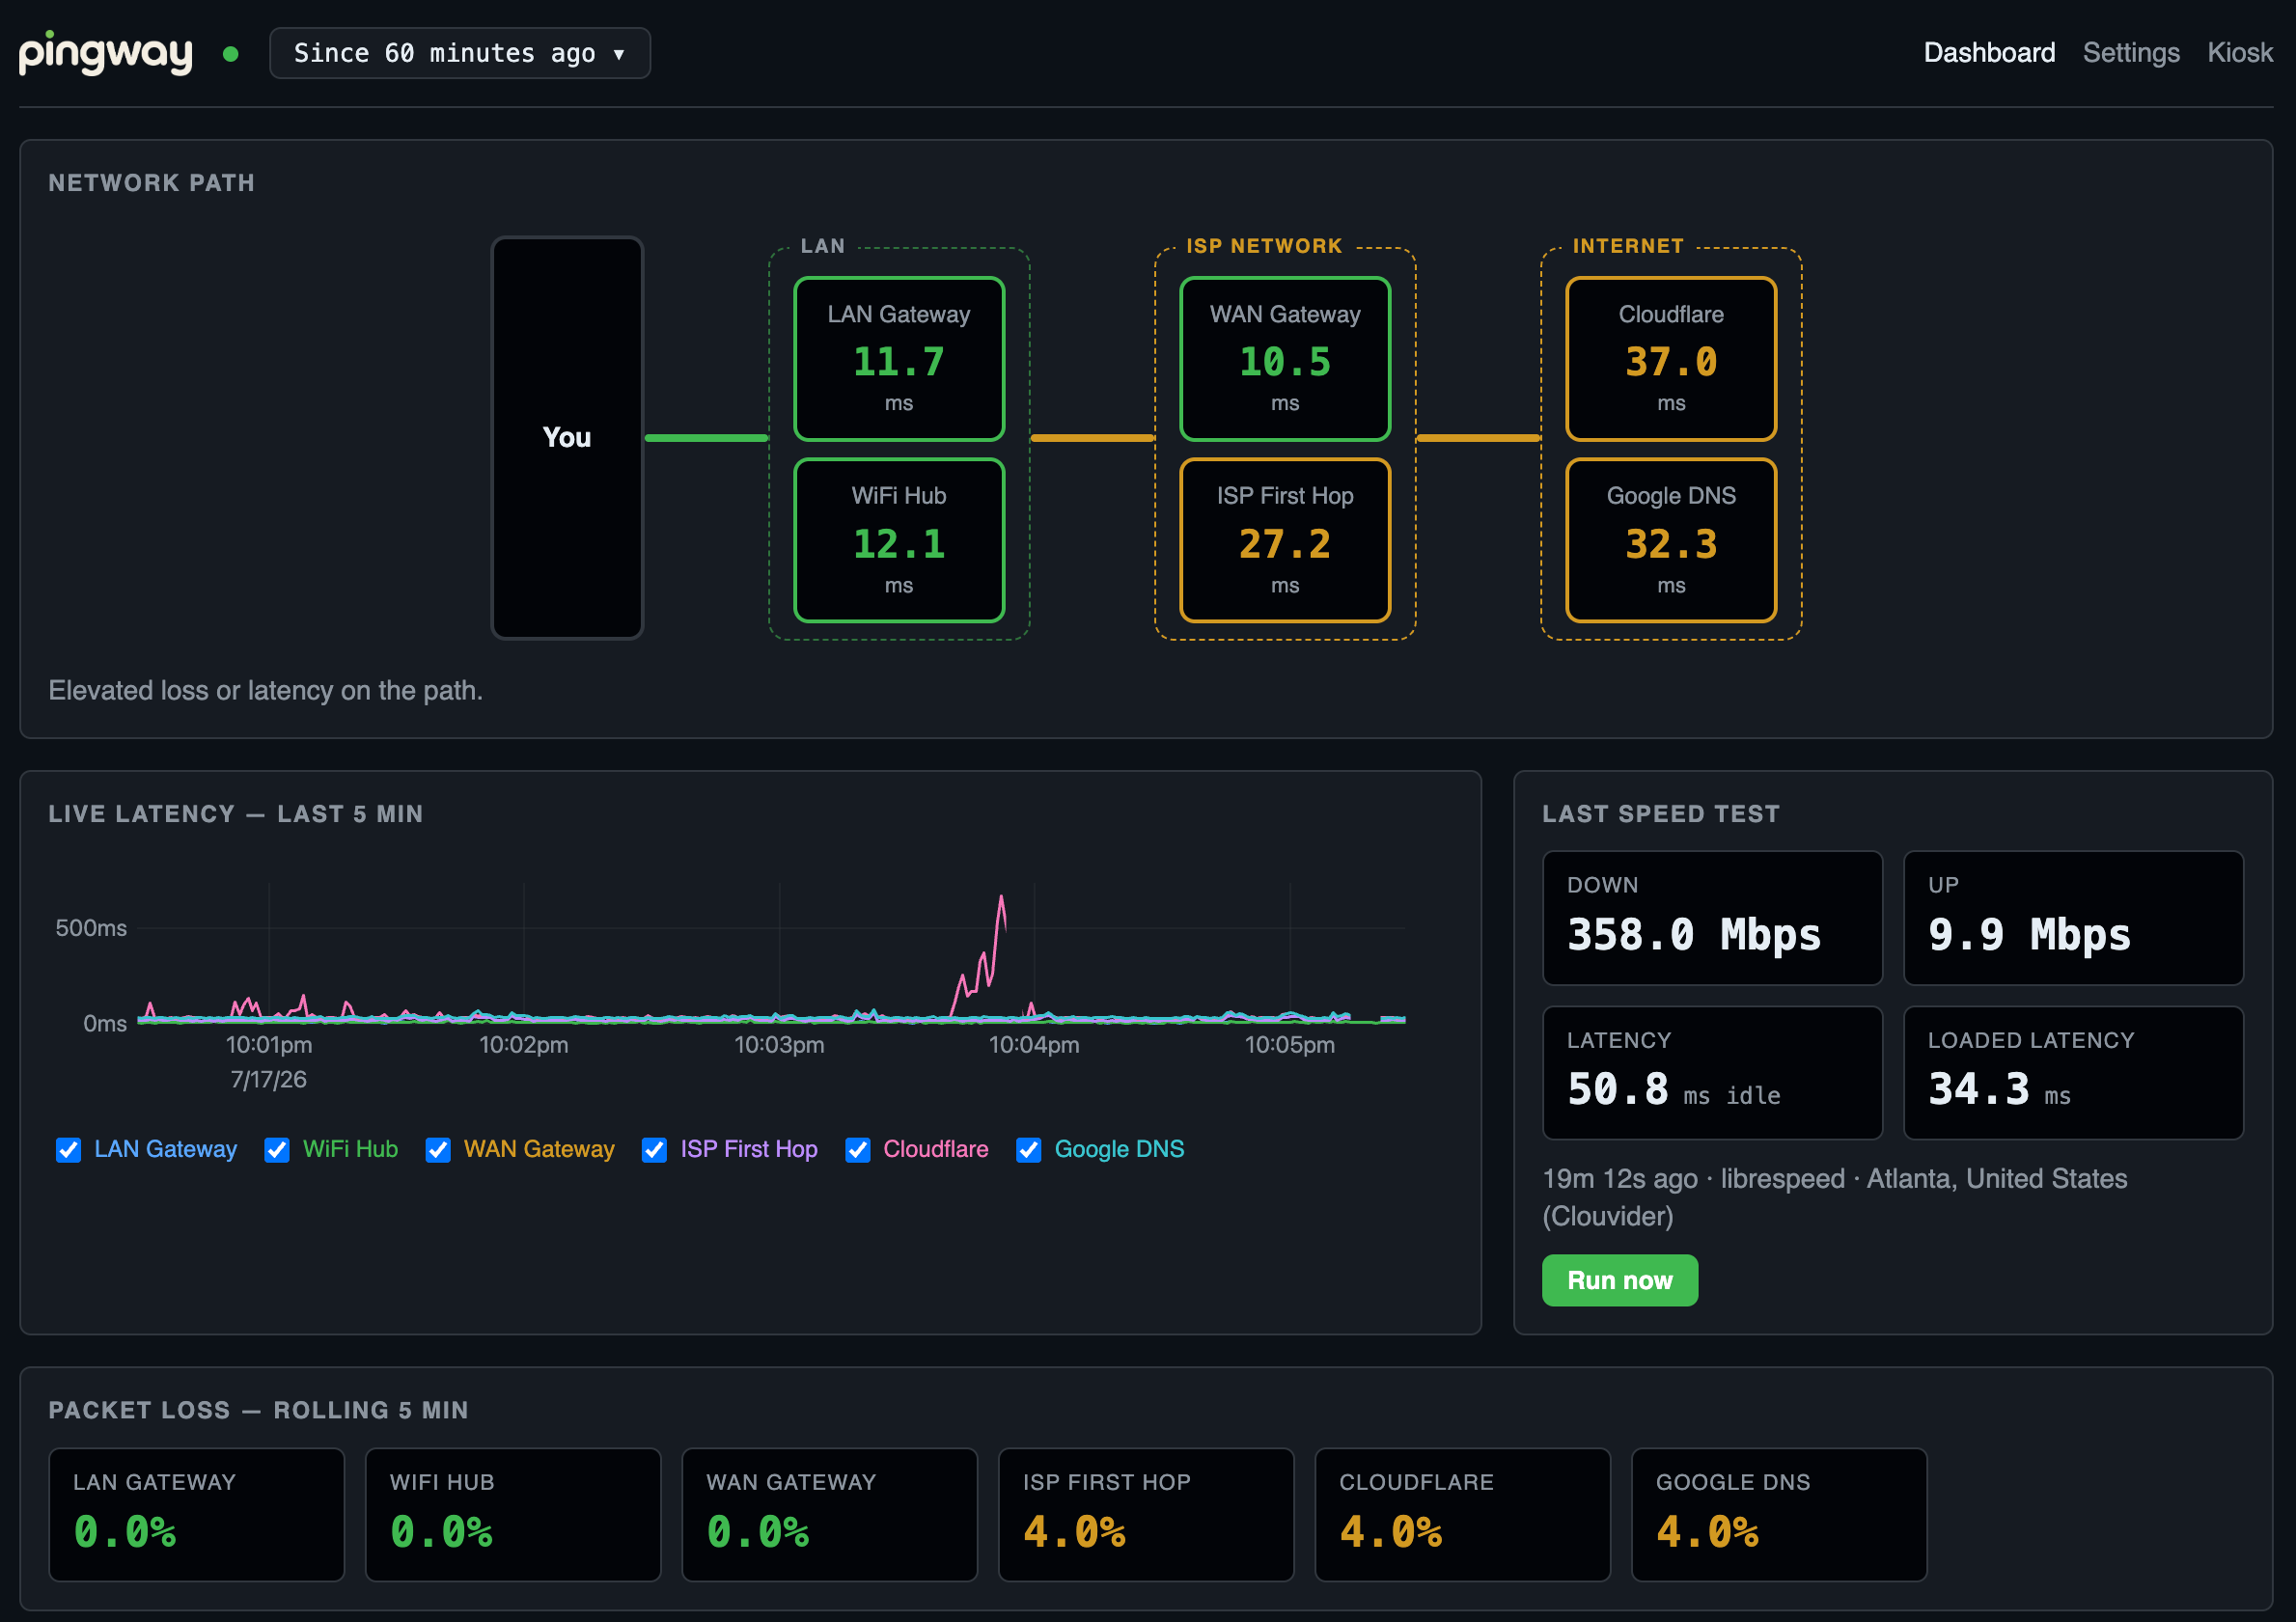Image resolution: width=2296 pixels, height=1622 pixels.
Task: Hide the Cloudflare series in chart
Action: click(857, 1150)
